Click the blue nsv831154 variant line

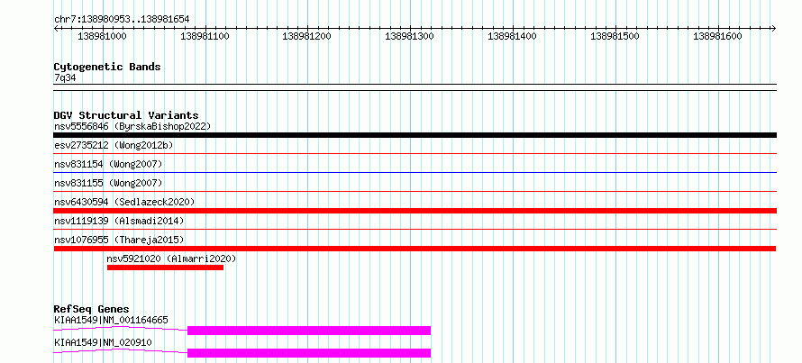[415, 172]
